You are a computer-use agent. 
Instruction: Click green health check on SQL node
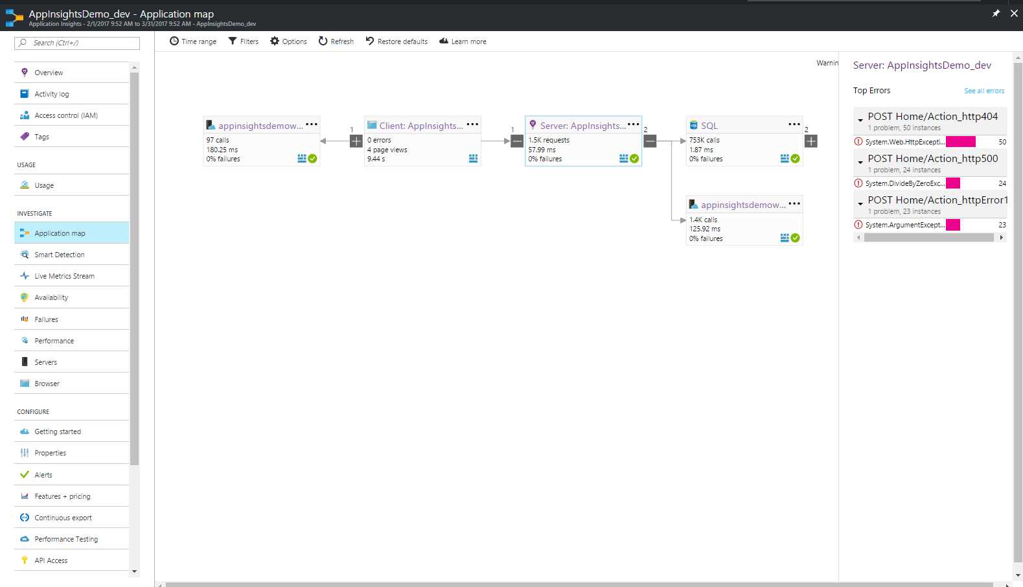point(796,159)
